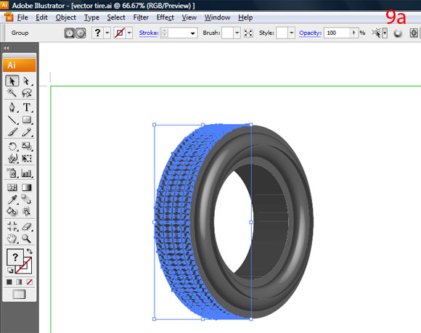Open the Window menu

(217, 17)
